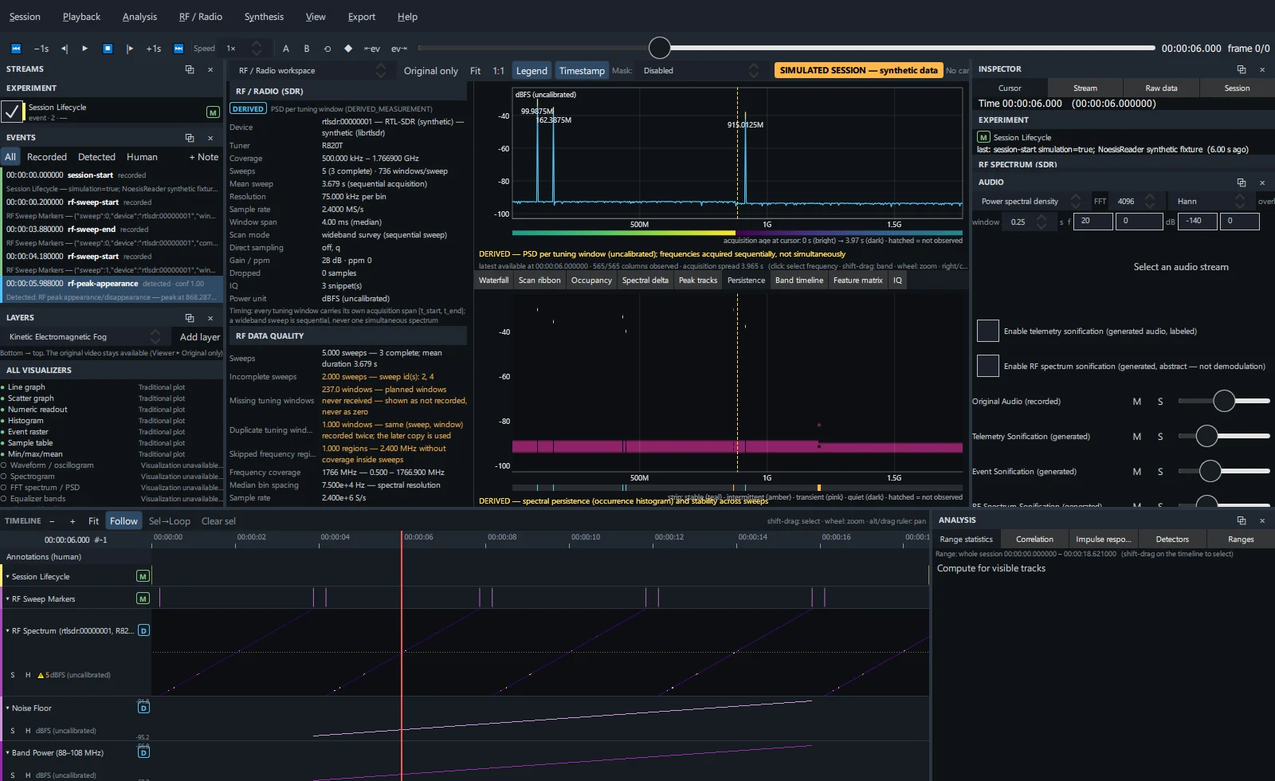Step one frame forward icon
The height and width of the screenshot is (781, 1275).
point(130,49)
